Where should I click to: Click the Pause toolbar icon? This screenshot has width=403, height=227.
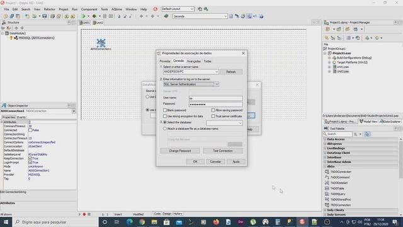(x=105, y=16)
